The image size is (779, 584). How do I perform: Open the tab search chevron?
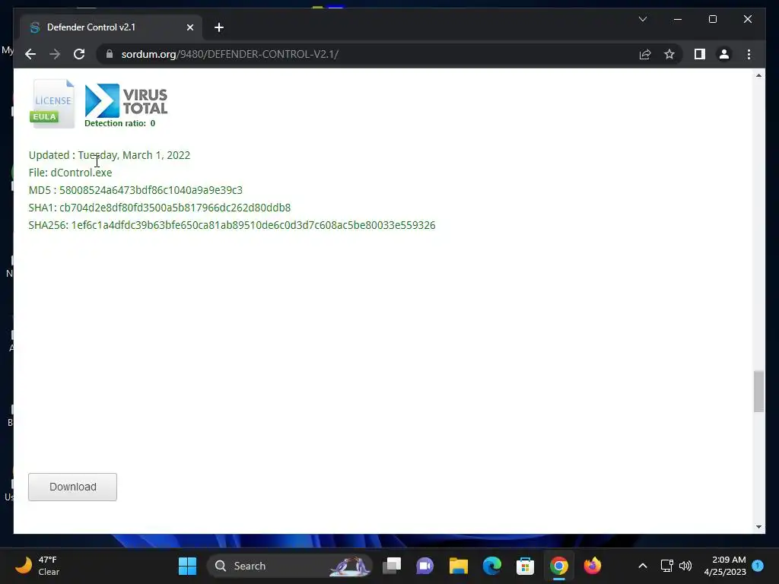pyautogui.click(x=642, y=19)
